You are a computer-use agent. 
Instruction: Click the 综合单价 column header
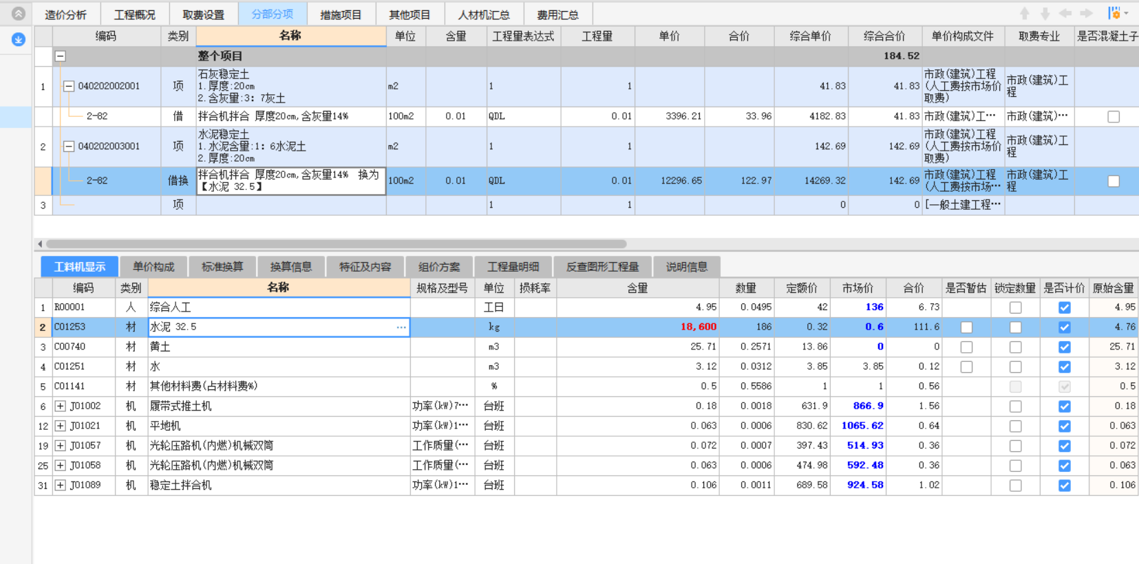pos(811,36)
